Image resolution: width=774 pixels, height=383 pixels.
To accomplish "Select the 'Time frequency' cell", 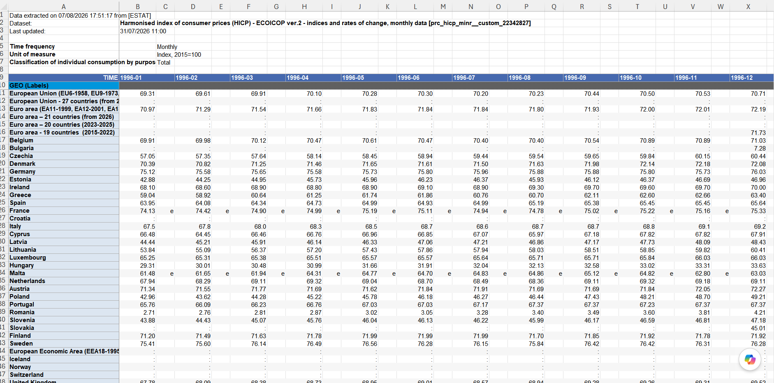I will 64,46.
